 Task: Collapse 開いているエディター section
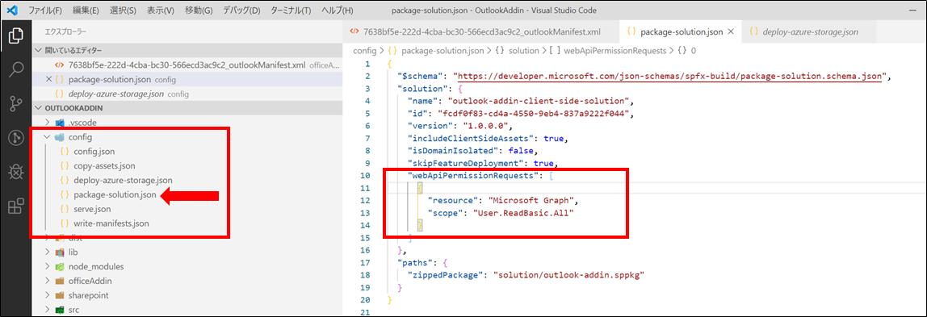click(x=187, y=50)
